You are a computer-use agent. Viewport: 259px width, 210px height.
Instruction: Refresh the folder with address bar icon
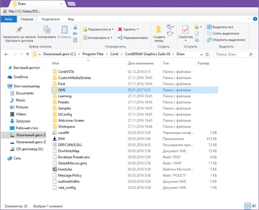(207, 54)
